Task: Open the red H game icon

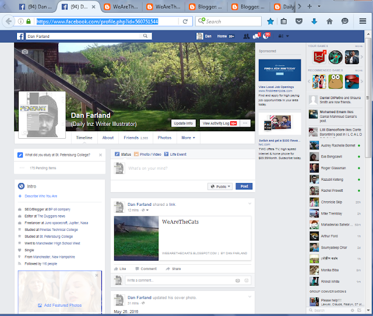Action: (x=319, y=57)
